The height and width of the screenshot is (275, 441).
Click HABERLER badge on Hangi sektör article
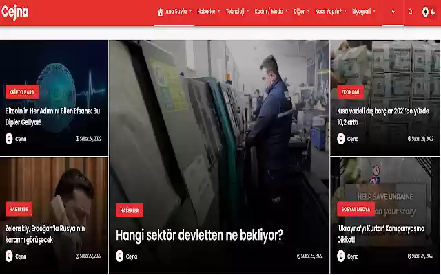[x=130, y=210]
